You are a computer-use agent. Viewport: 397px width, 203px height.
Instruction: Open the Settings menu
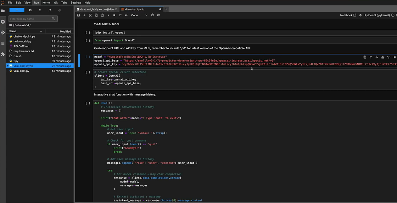76,2
